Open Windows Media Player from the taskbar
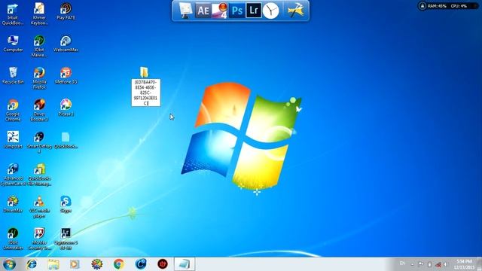 pos(75,264)
